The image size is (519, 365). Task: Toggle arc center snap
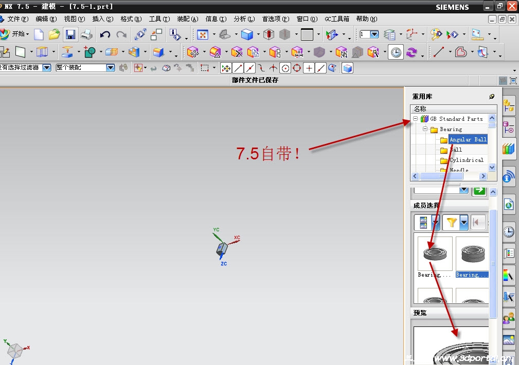click(285, 68)
